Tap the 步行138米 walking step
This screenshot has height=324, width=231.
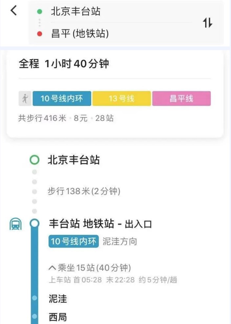84,191
